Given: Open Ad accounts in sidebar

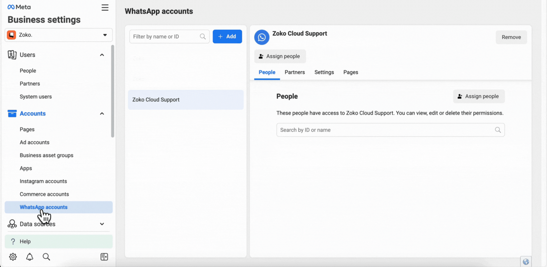Looking at the screenshot, I should (34, 142).
